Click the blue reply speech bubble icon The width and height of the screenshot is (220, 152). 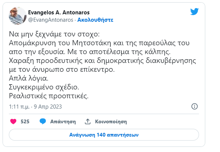pos(43,121)
